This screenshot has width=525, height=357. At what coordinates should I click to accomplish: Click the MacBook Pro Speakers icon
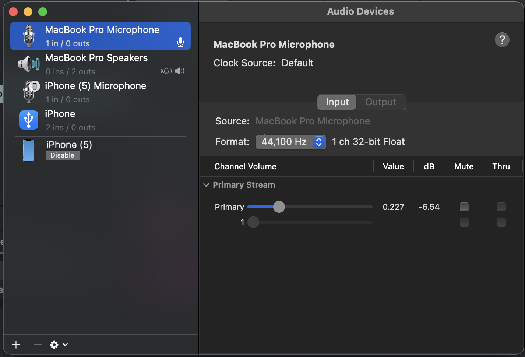[29, 64]
